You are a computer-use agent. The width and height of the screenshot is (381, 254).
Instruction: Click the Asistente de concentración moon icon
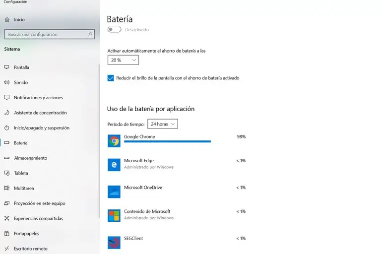click(7, 113)
